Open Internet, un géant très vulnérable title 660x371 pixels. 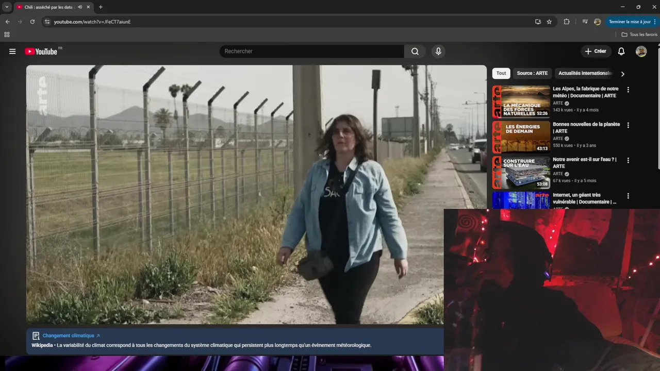pos(585,198)
